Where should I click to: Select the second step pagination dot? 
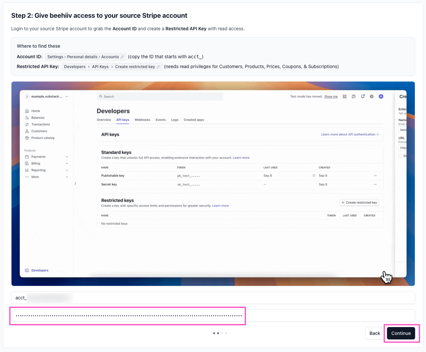pos(218,333)
